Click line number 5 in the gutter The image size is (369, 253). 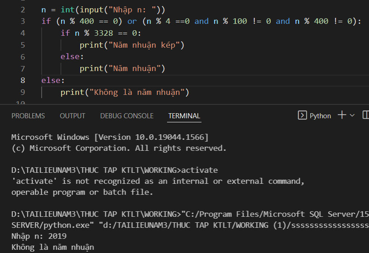pyautogui.click(x=23, y=45)
